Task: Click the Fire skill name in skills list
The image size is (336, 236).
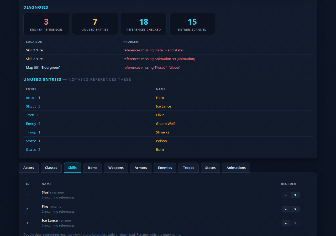Action: (45, 207)
